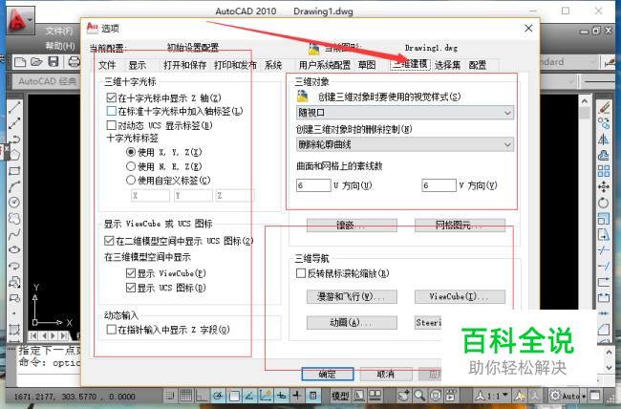
Task: Toggle 在十字光标中显示 Z 轴 checkbox
Action: (111, 97)
